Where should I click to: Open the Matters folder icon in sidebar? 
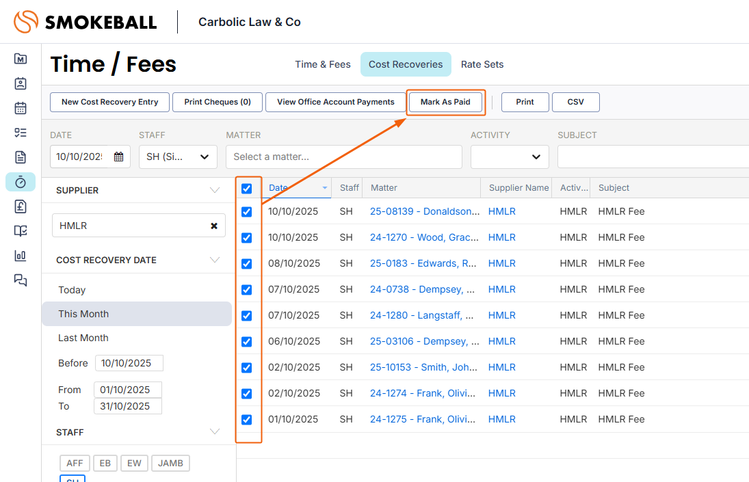point(21,59)
